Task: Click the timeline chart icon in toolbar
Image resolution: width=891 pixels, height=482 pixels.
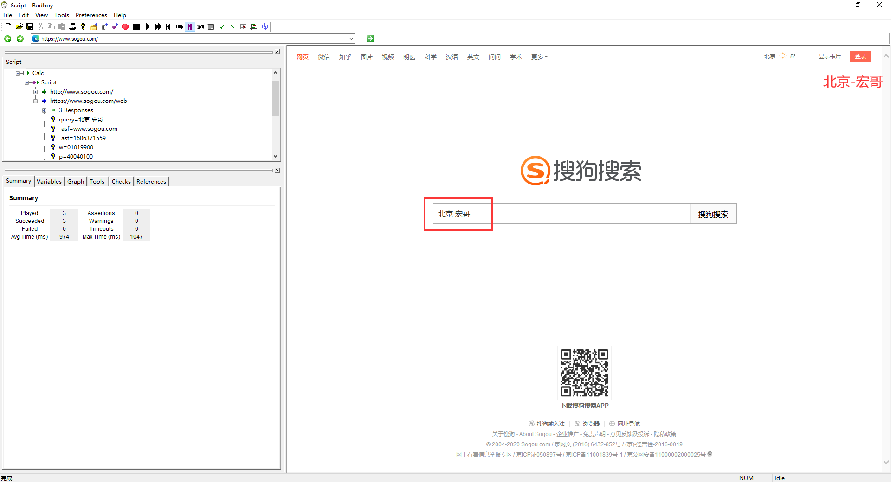Action: point(254,26)
